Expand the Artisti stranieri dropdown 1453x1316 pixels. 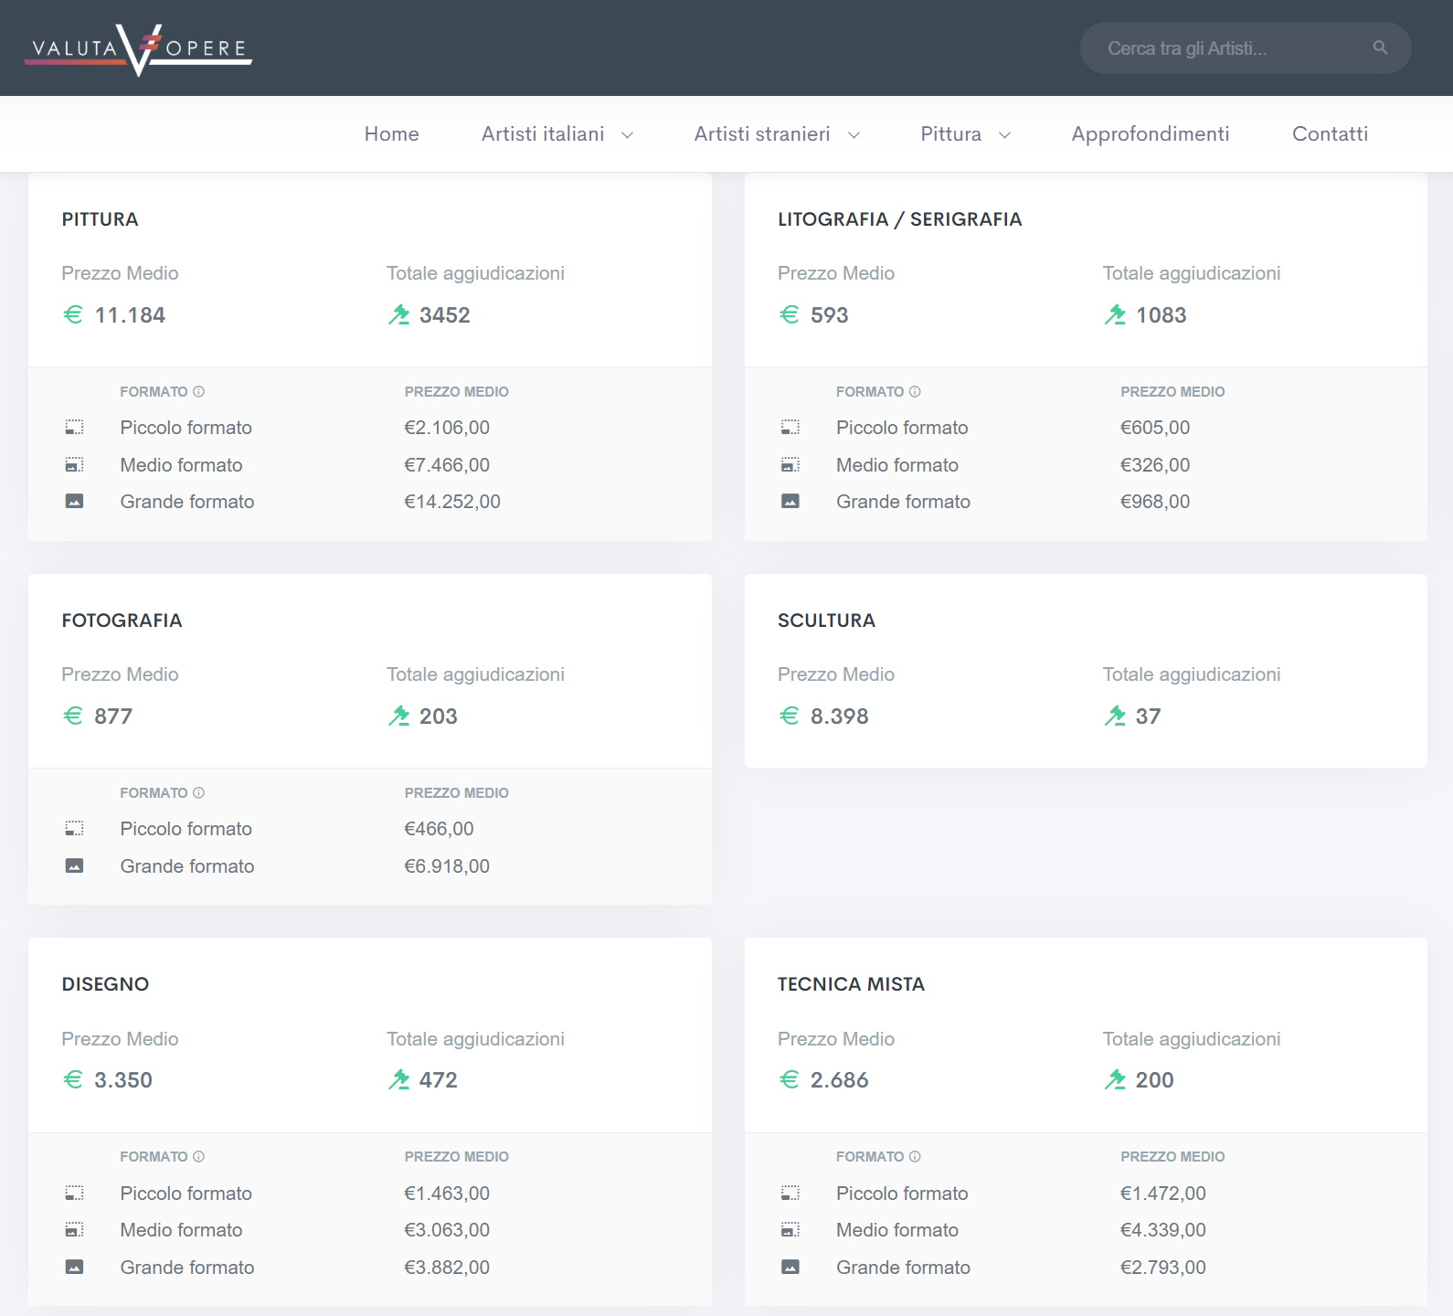(x=776, y=134)
